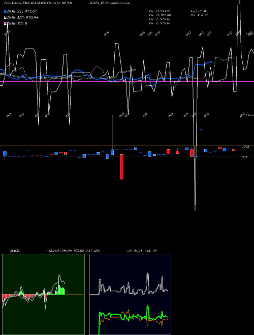Click the 'Avg V: 0 M' value
The width and height of the screenshot is (254, 335).
(x=198, y=11)
